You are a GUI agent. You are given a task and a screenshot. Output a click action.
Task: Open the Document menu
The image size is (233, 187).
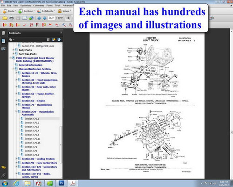click(26, 6)
